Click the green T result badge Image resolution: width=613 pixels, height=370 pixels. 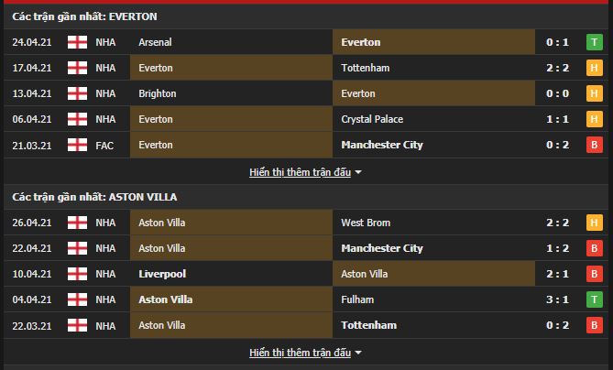pos(594,42)
